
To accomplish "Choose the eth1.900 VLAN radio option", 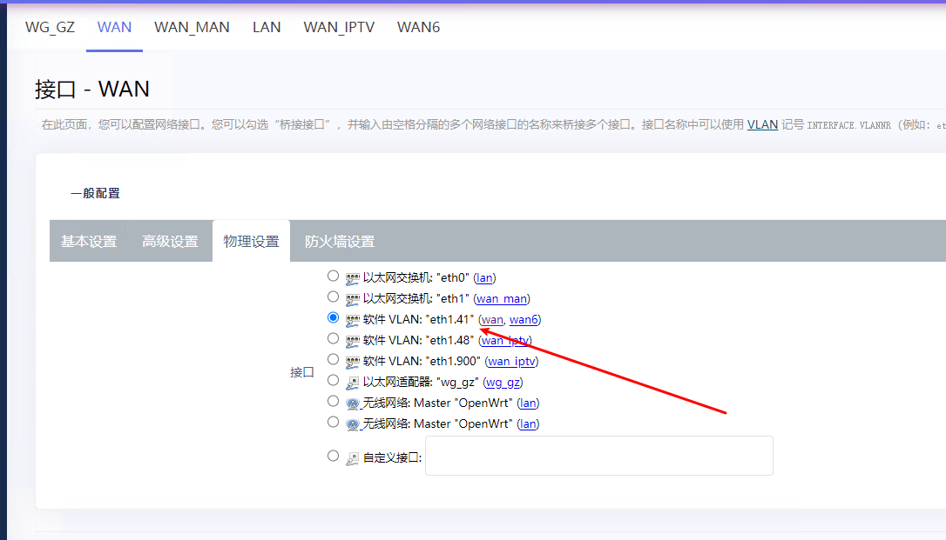I will (x=333, y=359).
